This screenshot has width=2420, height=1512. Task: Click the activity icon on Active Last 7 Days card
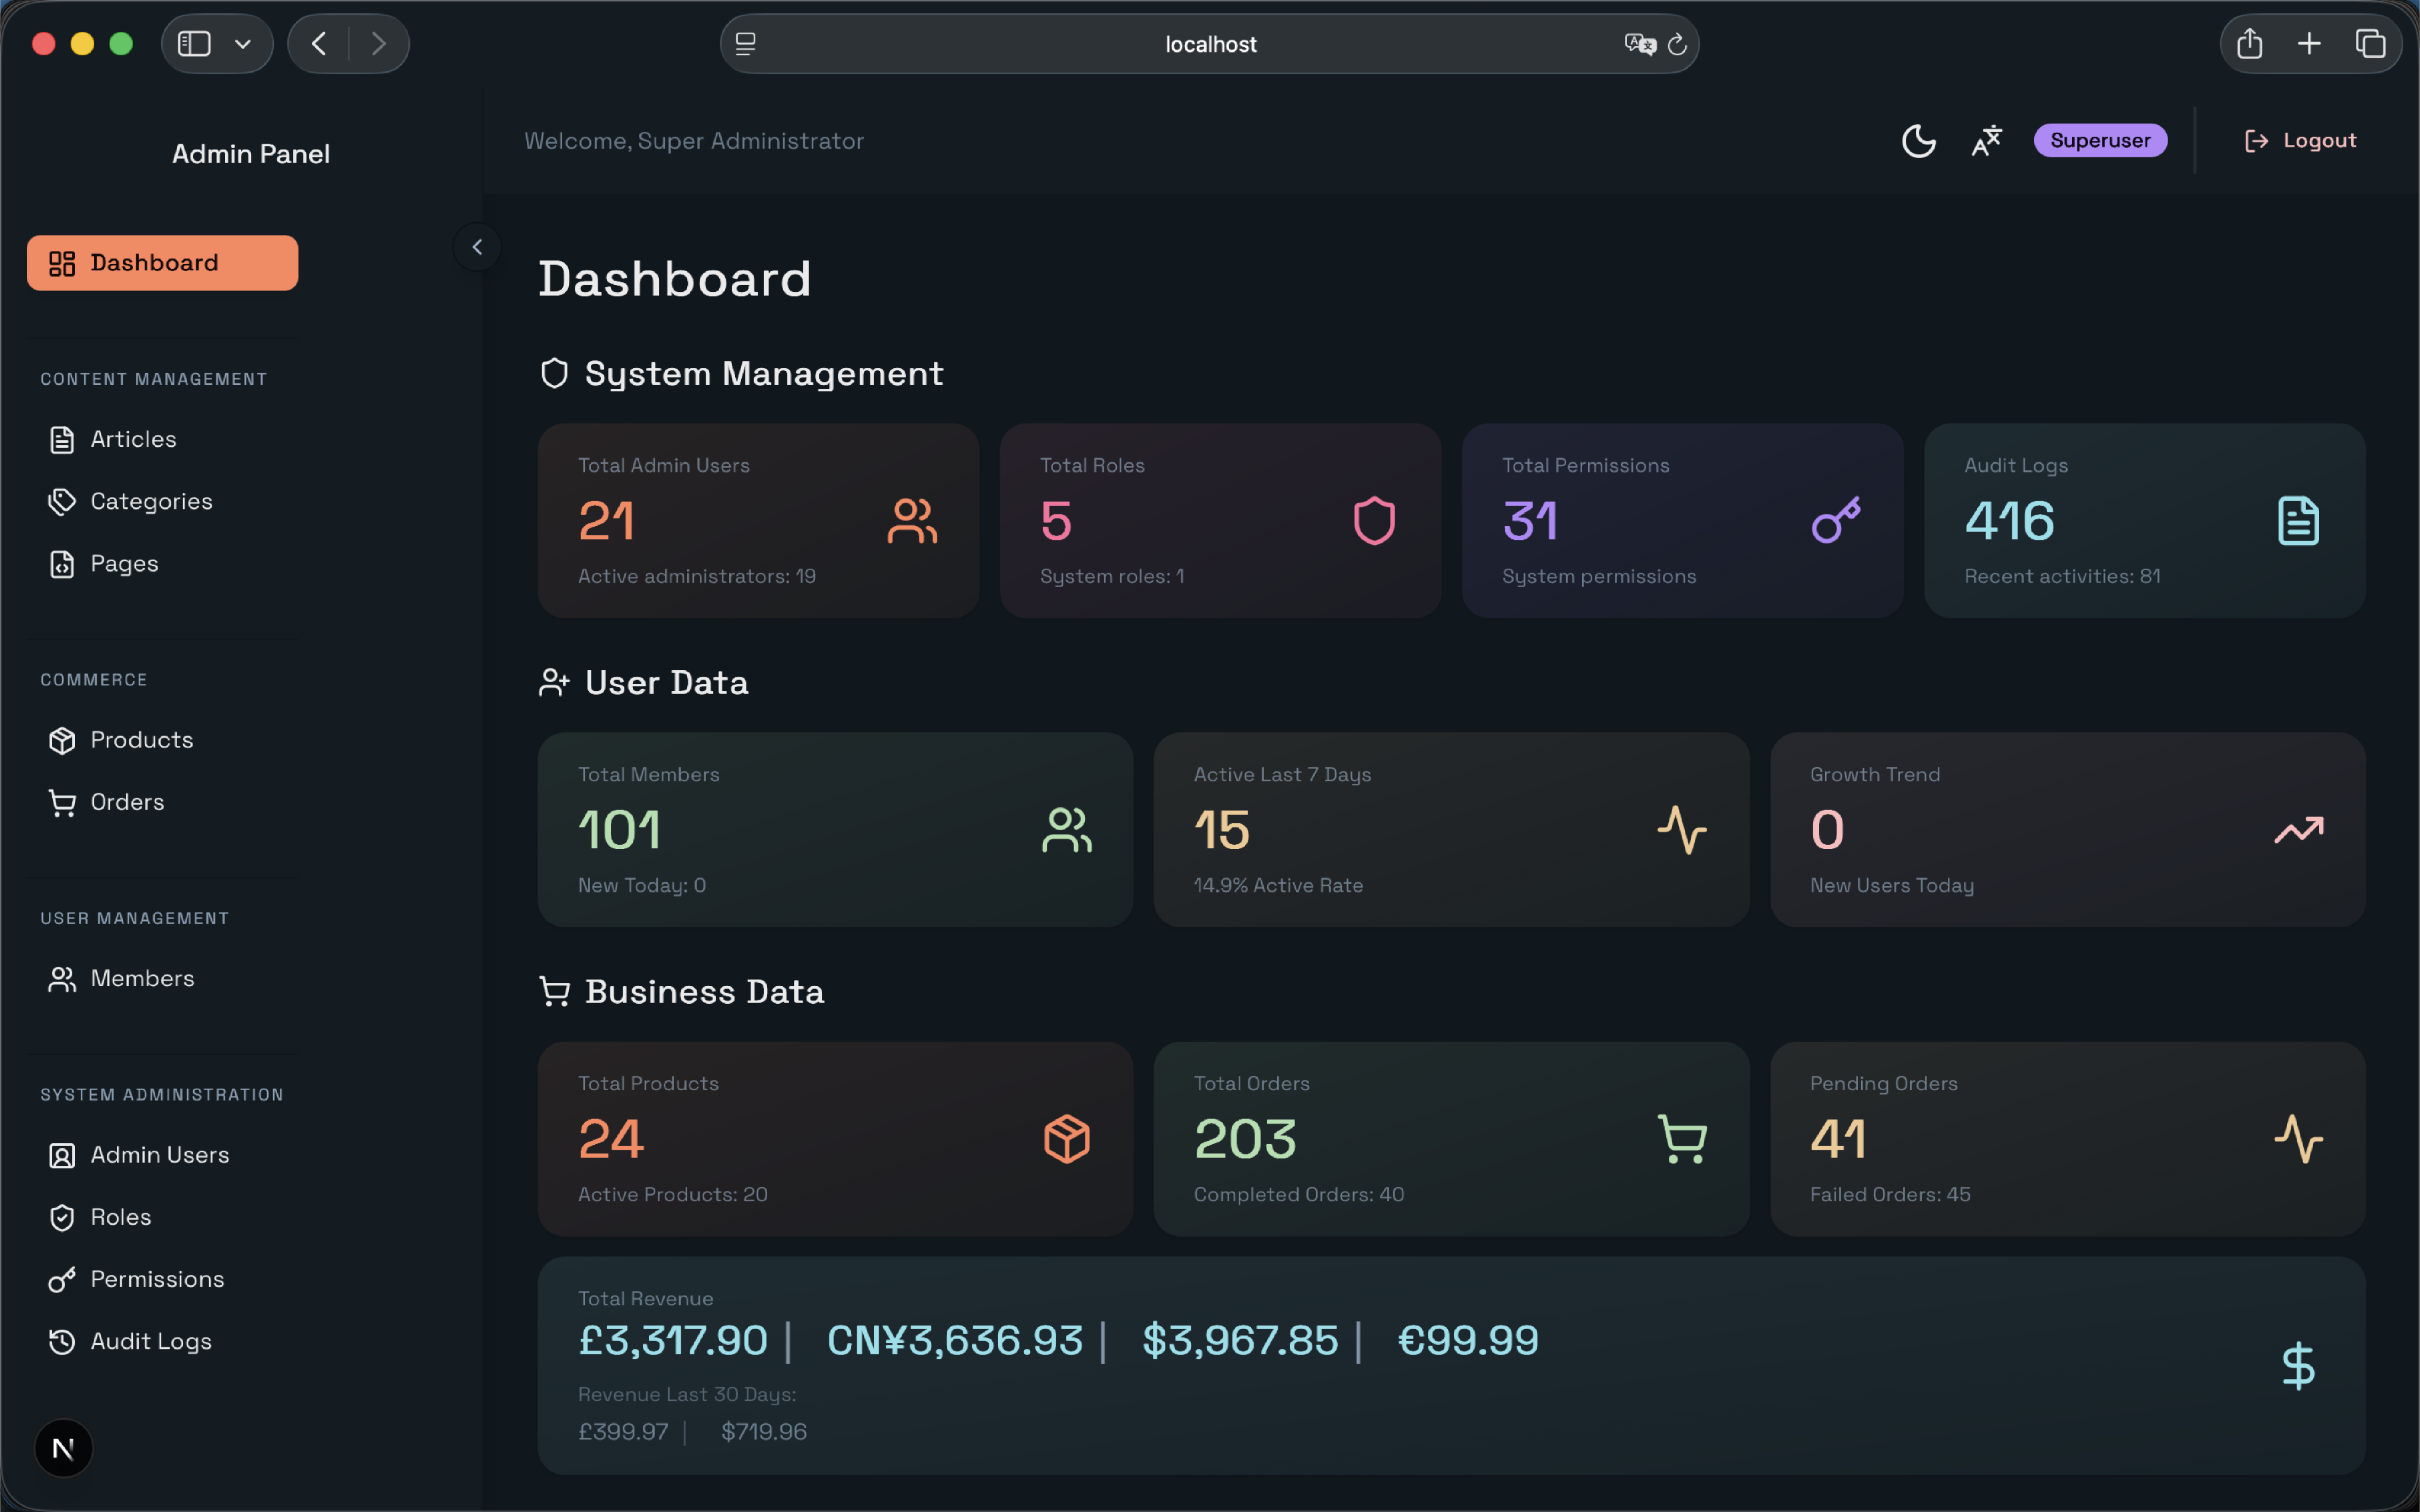pyautogui.click(x=1682, y=830)
